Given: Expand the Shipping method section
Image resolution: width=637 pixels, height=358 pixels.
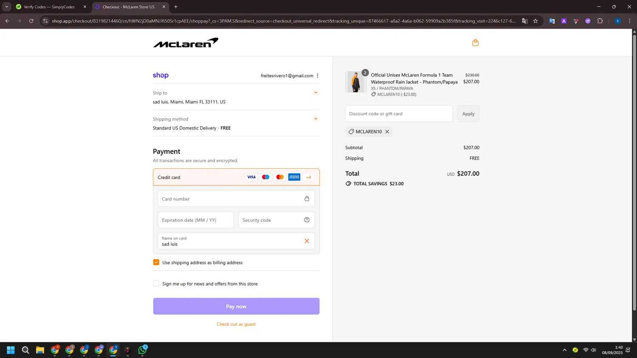Looking at the screenshot, I should click(x=316, y=119).
